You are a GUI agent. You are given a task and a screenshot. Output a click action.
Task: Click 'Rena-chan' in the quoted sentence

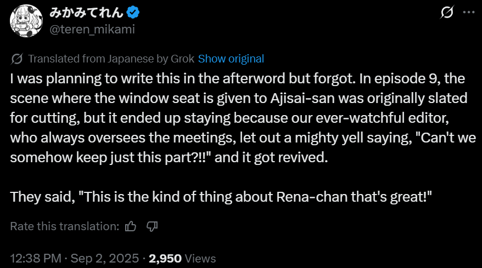(x=311, y=196)
